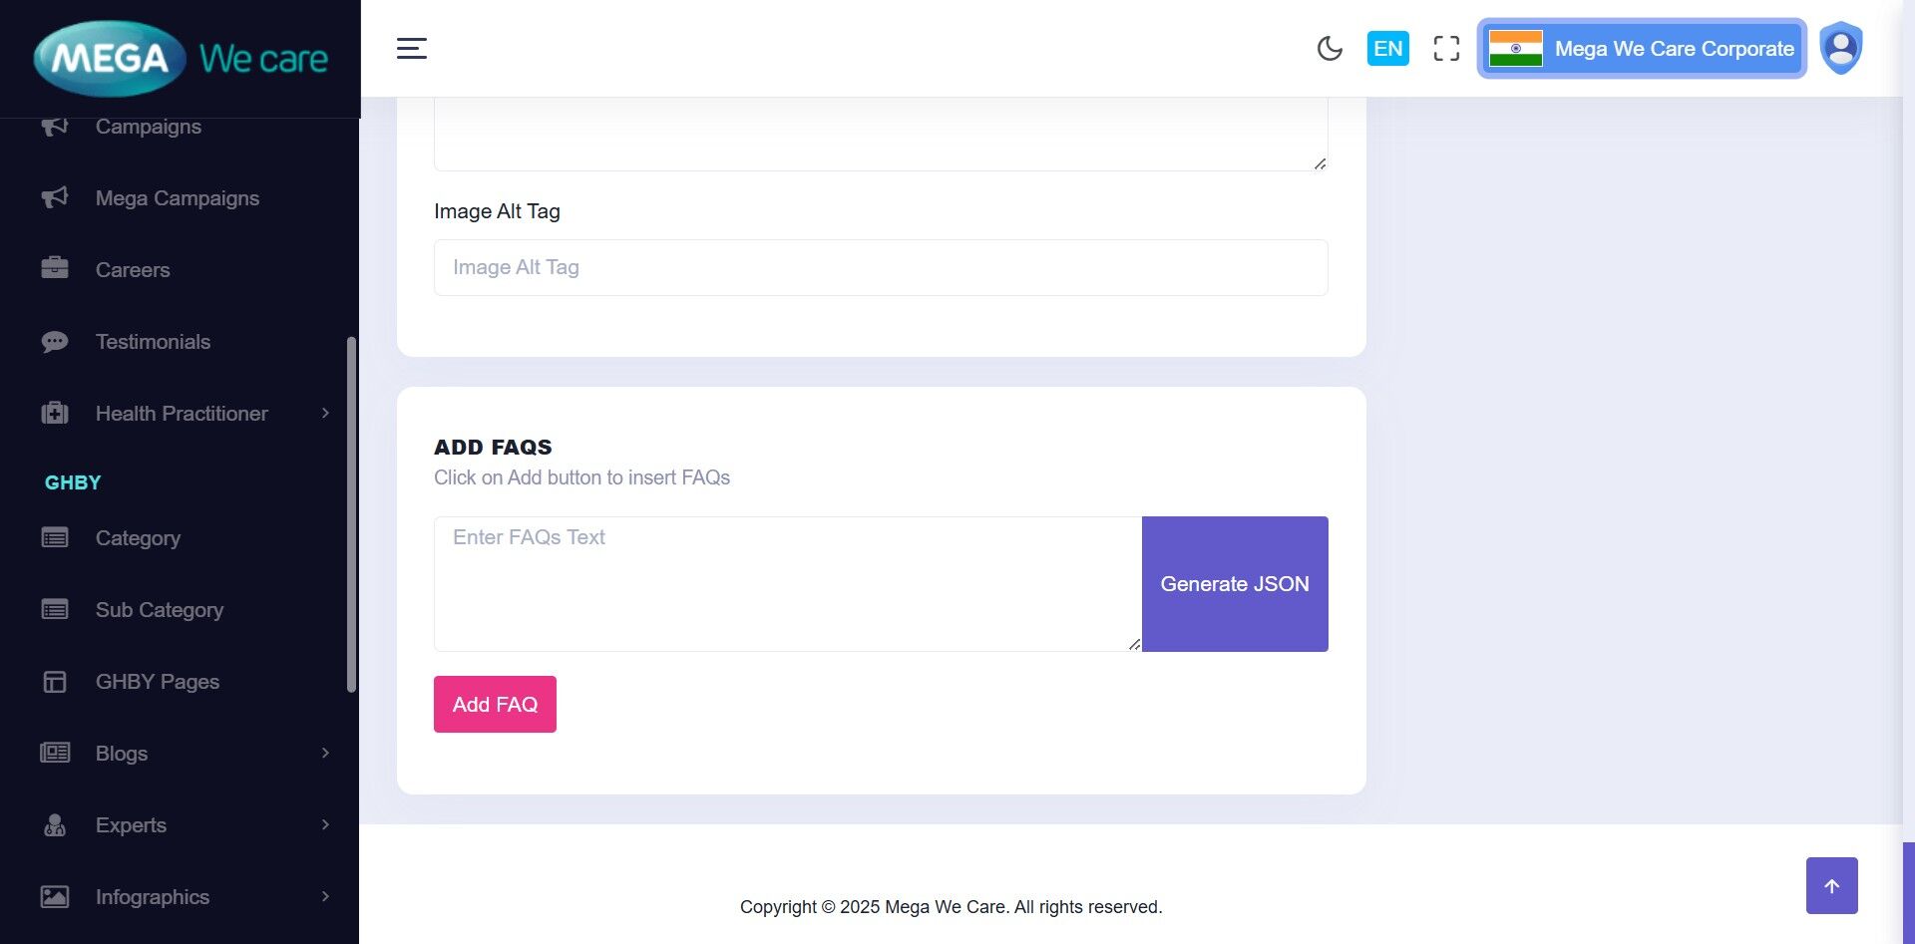This screenshot has height=944, width=1915.
Task: Open Mega Campaigns from the sidebar
Action: pyautogui.click(x=177, y=198)
